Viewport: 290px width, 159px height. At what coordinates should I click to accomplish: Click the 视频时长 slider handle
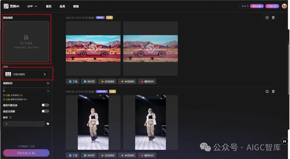4,88
